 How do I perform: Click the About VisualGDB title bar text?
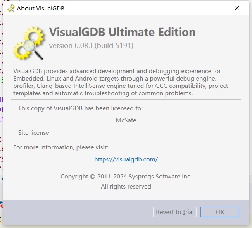[40, 9]
